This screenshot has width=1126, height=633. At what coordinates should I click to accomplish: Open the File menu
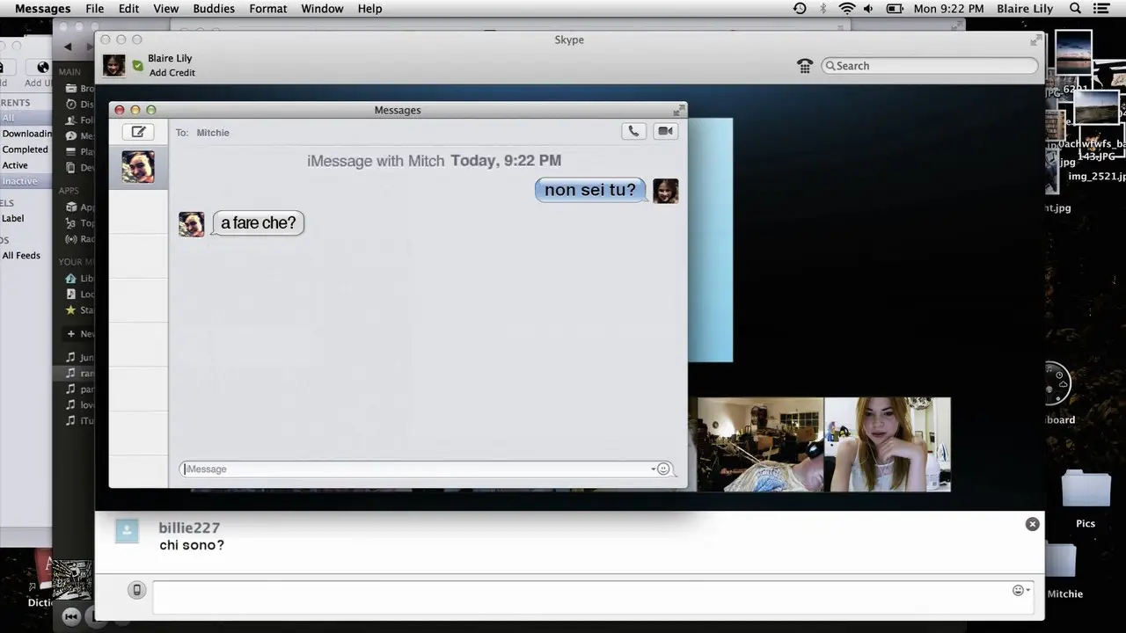[x=94, y=9]
